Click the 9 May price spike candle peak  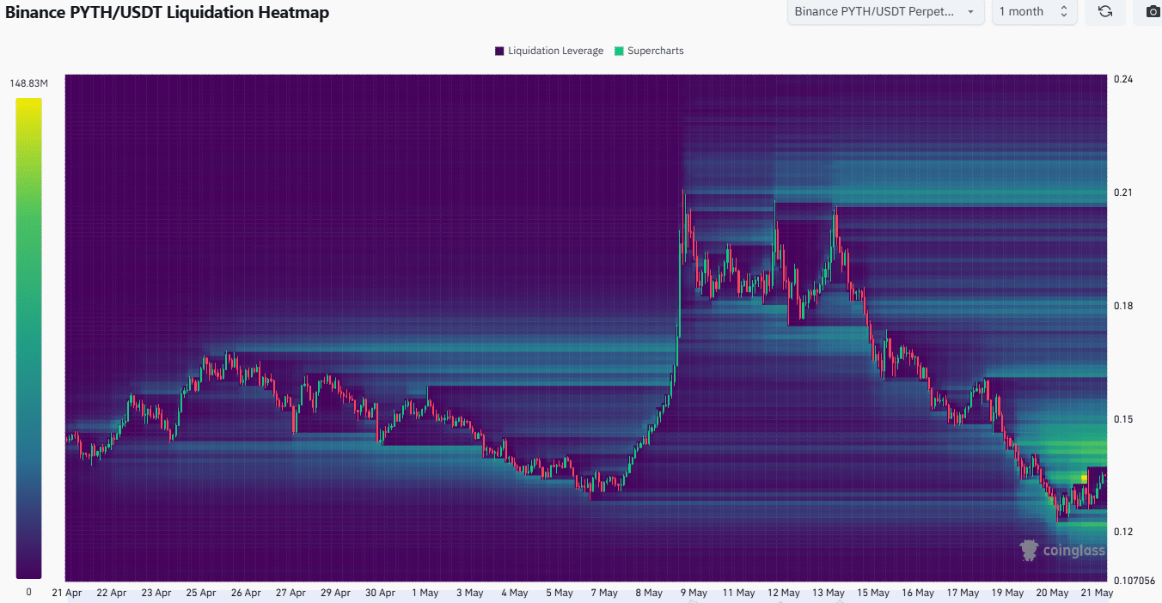coord(684,192)
